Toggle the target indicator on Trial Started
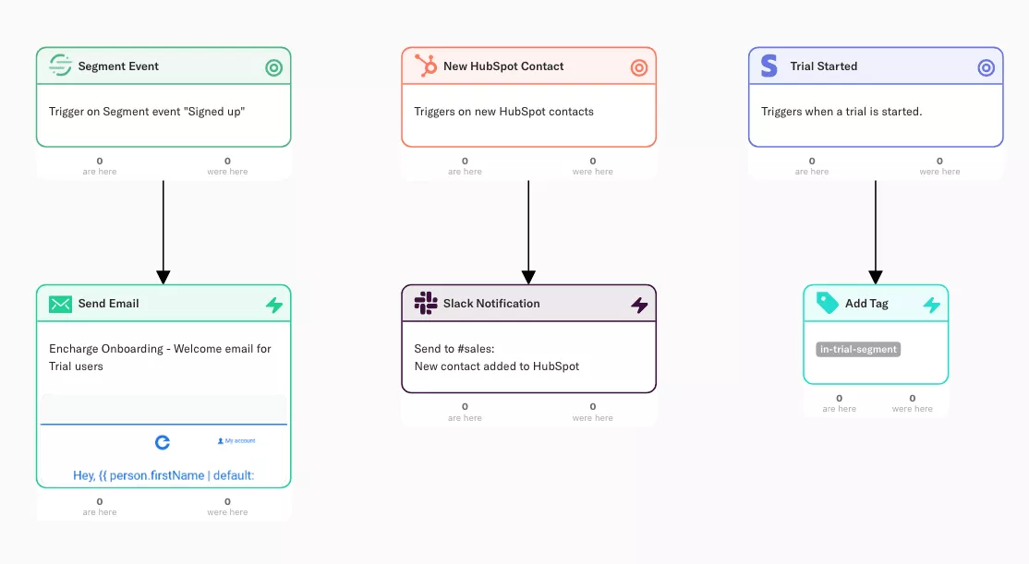Image resolution: width=1029 pixels, height=564 pixels. click(x=986, y=66)
